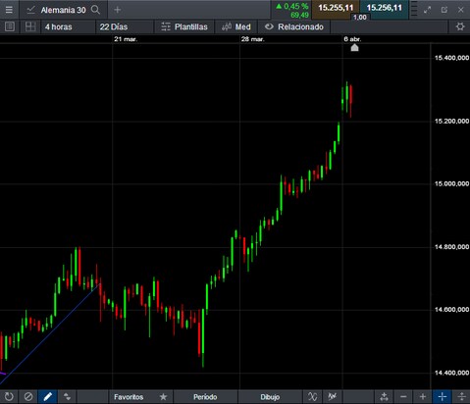Image resolution: width=470 pixels, height=404 pixels.
Task: Pop out the chart into new window
Action: point(444,10)
